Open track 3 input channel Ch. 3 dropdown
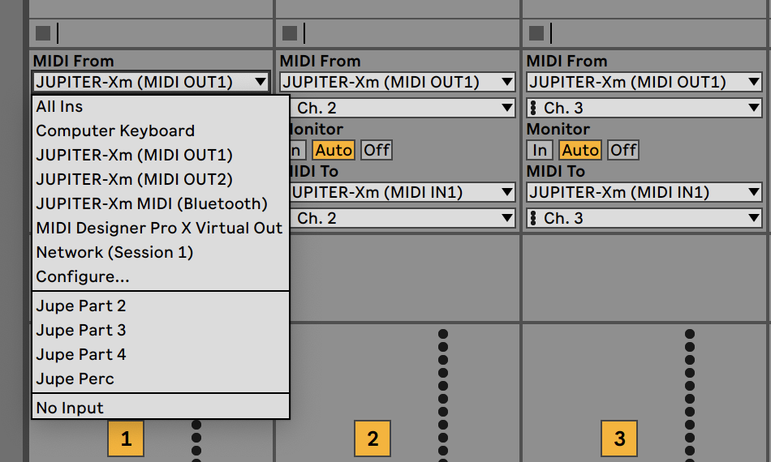This screenshot has height=462, width=771. click(x=644, y=108)
